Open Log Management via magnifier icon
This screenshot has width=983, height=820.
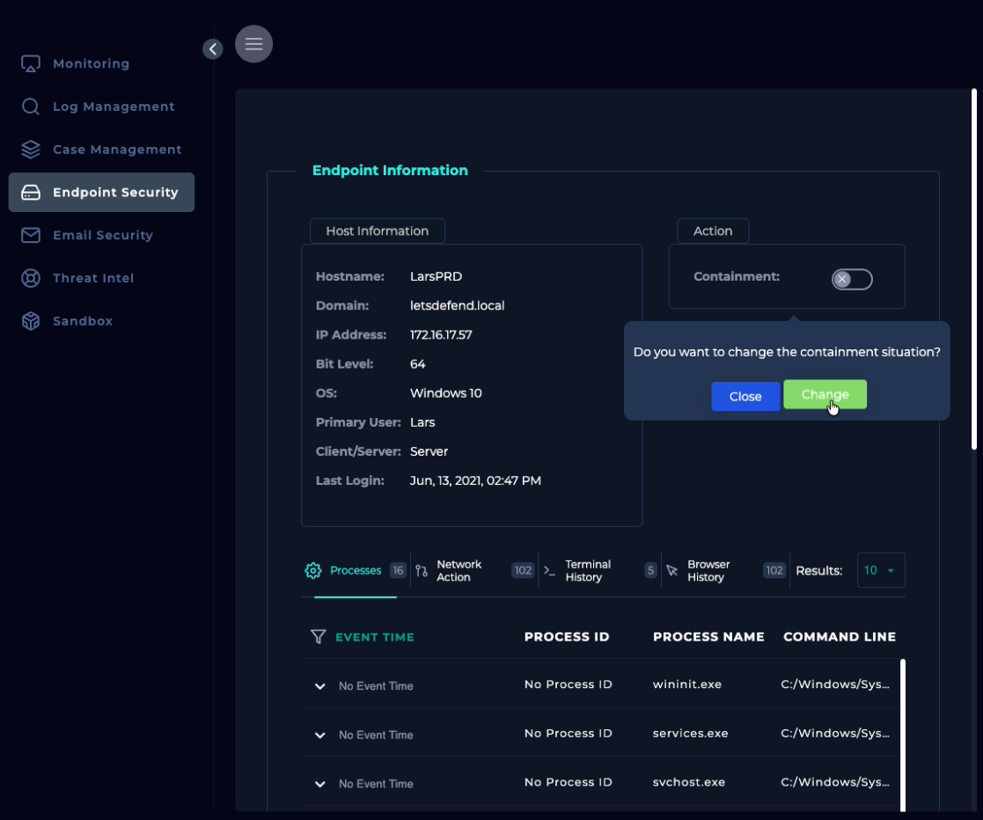coord(31,106)
